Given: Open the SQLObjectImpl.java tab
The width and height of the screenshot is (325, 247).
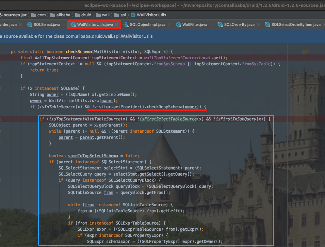Looking at the screenshot, I should pyautogui.click(x=147, y=24).
